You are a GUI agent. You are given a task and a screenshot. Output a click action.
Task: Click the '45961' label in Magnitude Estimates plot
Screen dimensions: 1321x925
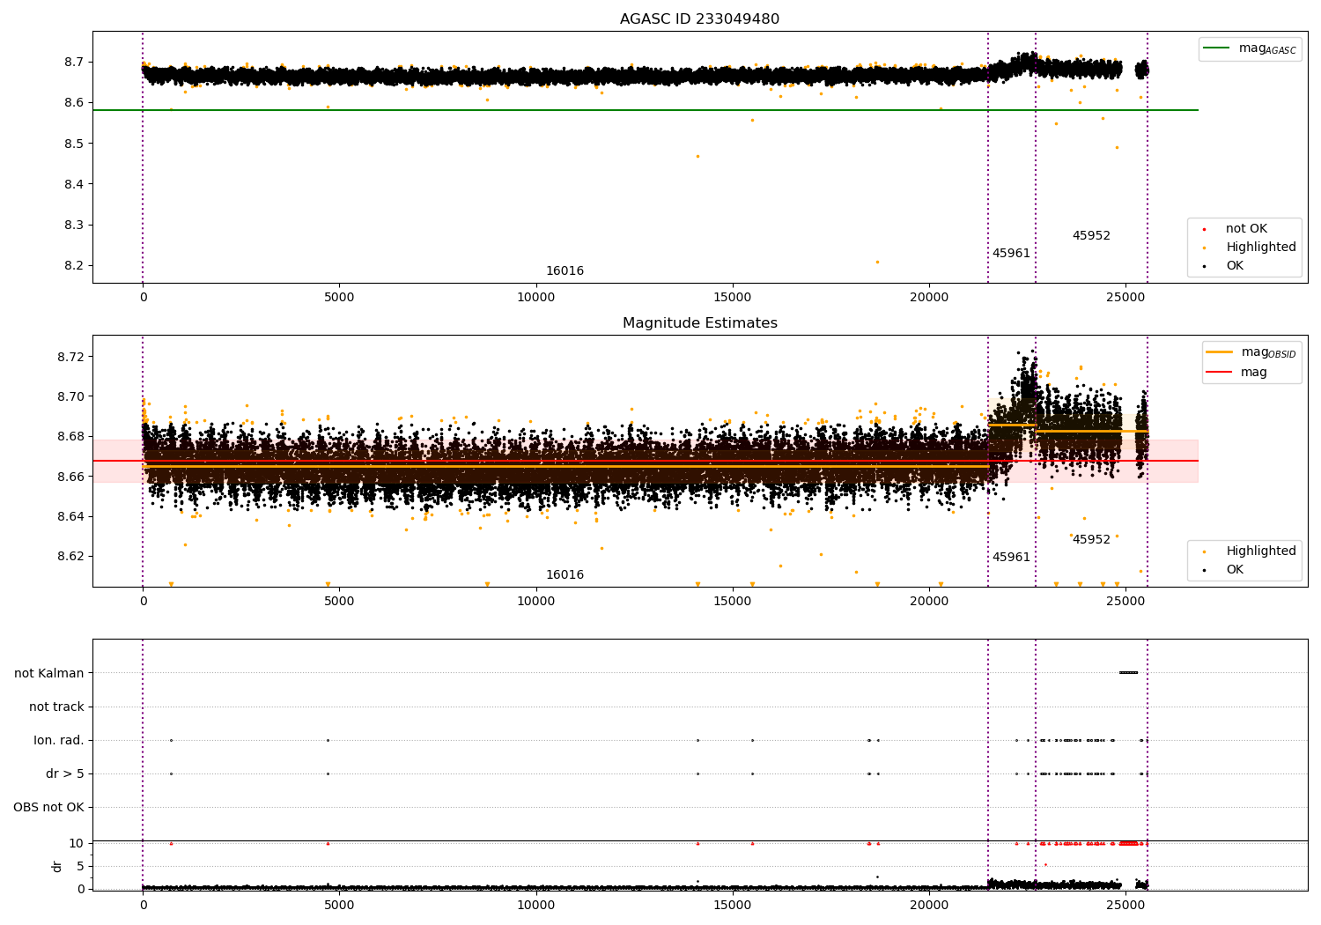(x=1011, y=558)
